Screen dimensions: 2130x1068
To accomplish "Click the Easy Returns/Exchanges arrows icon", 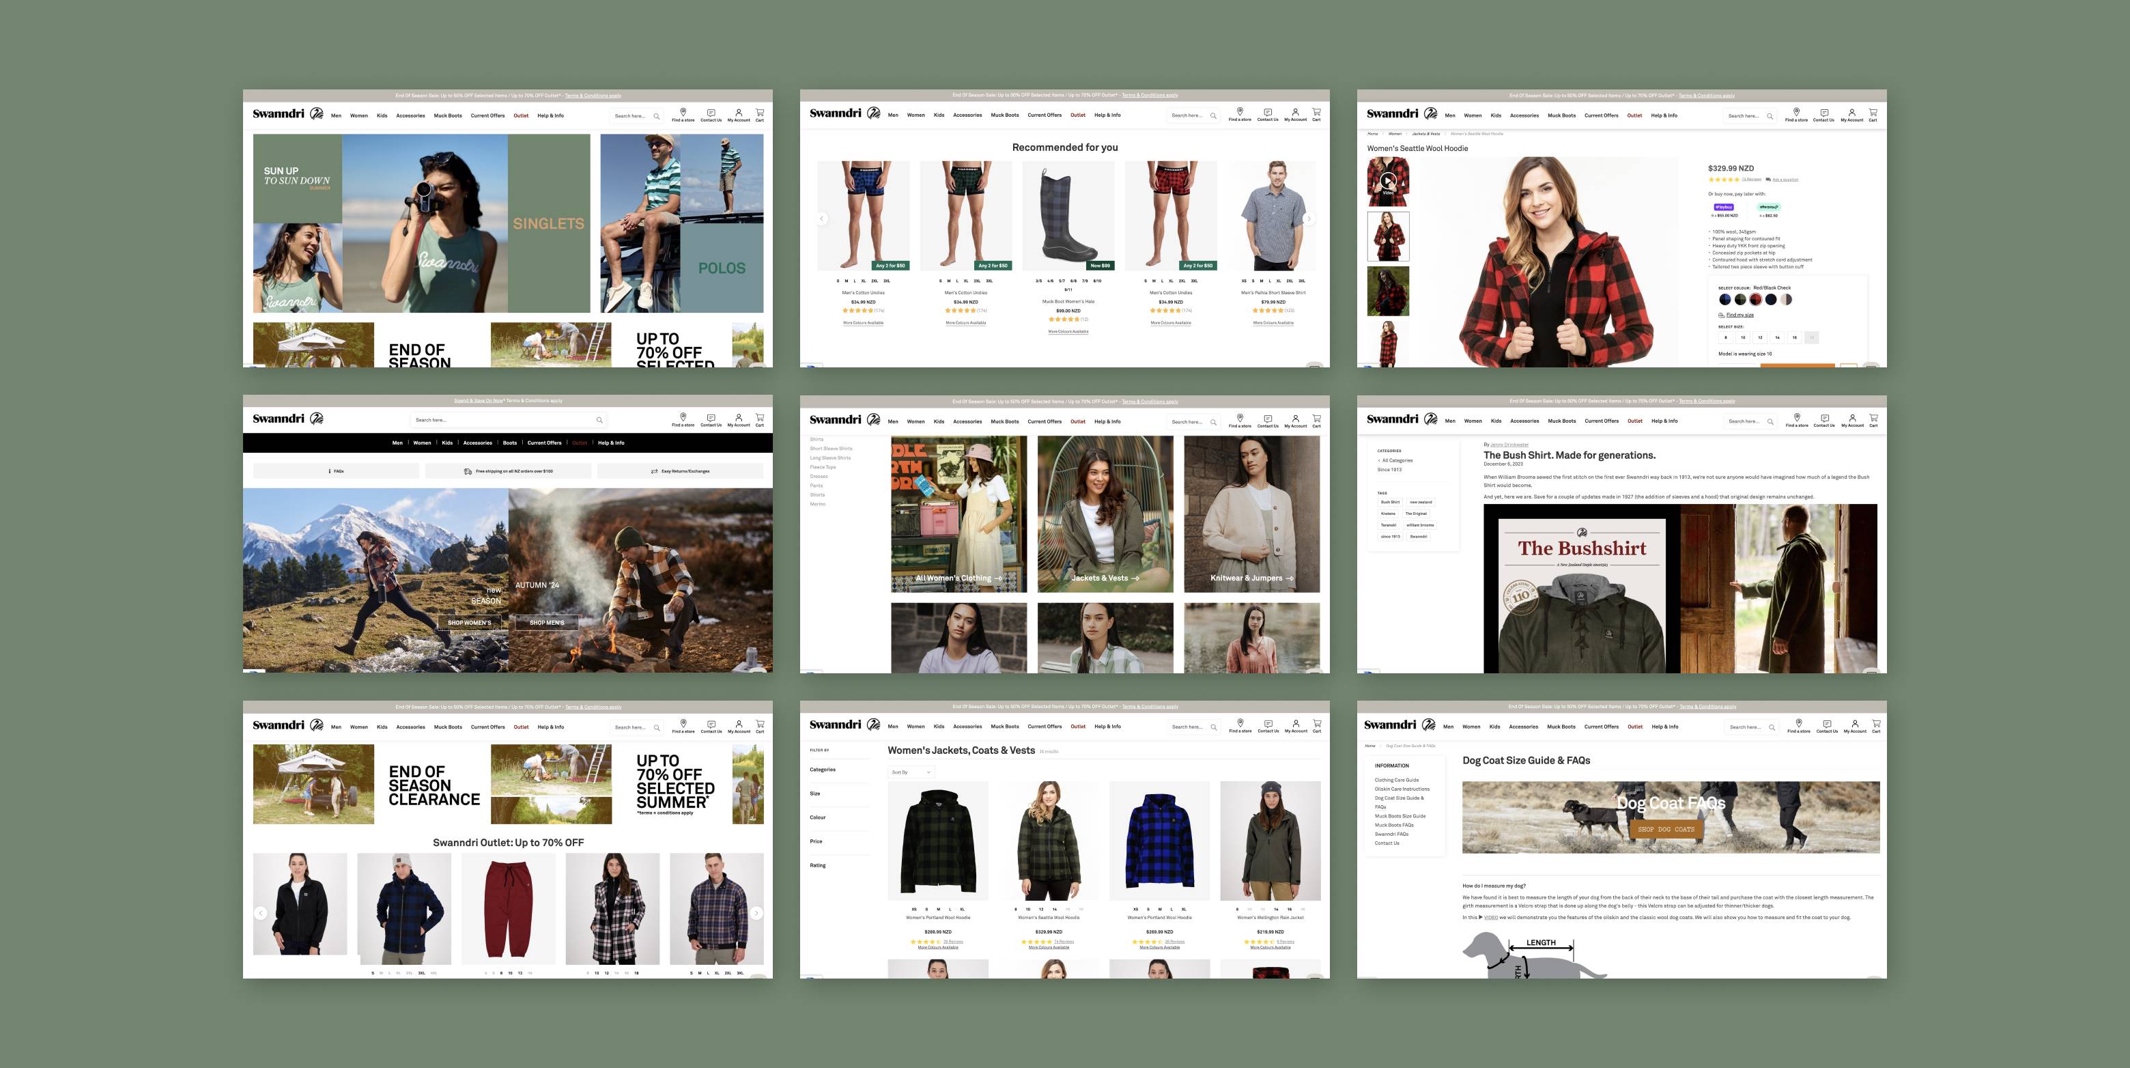I will pos(654,470).
